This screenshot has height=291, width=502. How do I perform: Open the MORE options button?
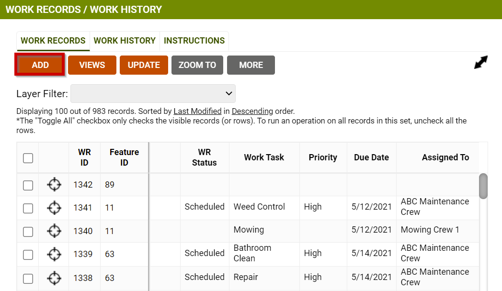tap(251, 65)
